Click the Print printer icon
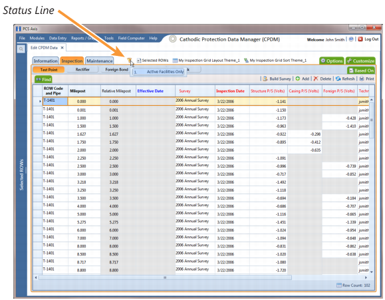The height and width of the screenshot is (300, 385). click(x=362, y=78)
